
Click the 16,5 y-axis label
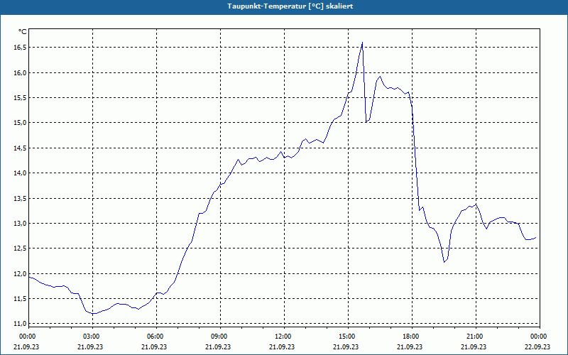pos(21,48)
